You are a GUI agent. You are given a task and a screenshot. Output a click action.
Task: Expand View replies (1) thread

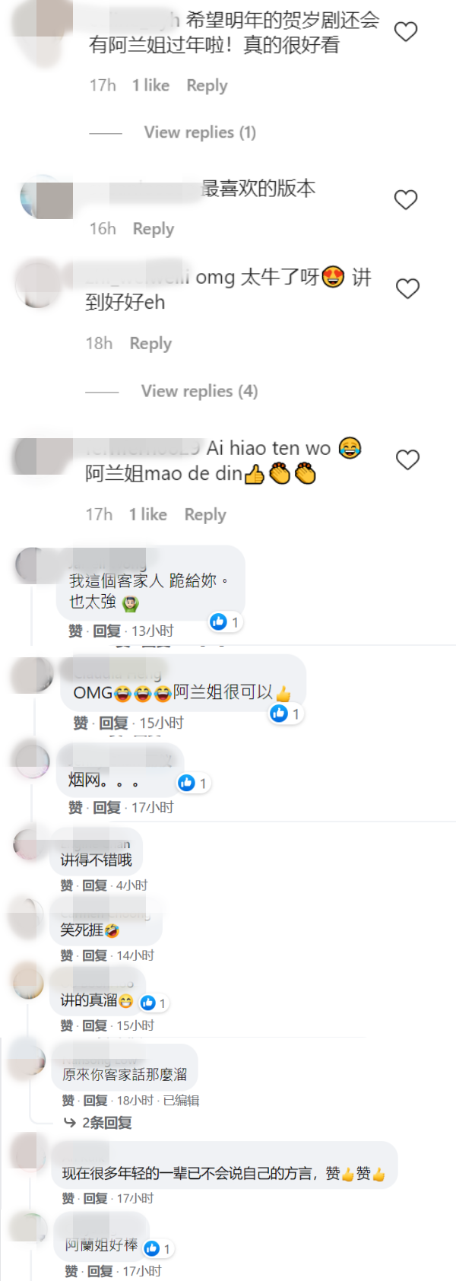200,132
